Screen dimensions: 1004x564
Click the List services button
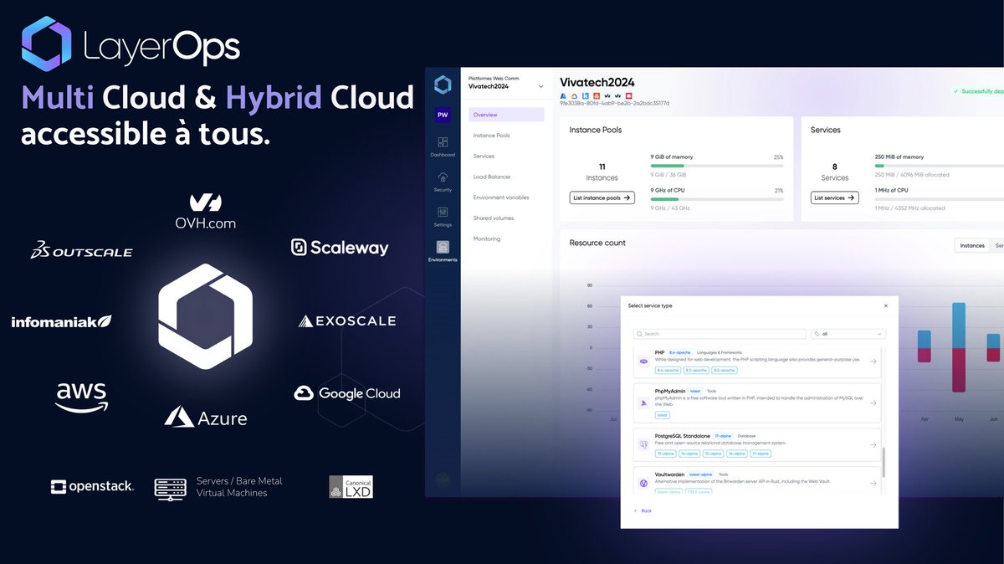pos(835,197)
